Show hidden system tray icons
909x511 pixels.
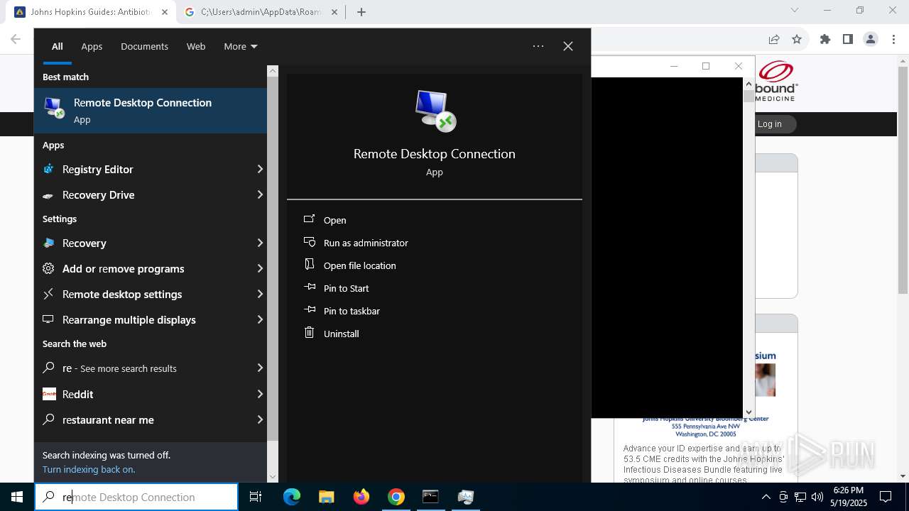coord(766,497)
